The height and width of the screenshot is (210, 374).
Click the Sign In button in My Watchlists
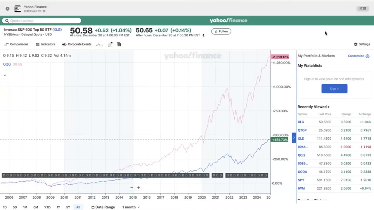[334, 89]
